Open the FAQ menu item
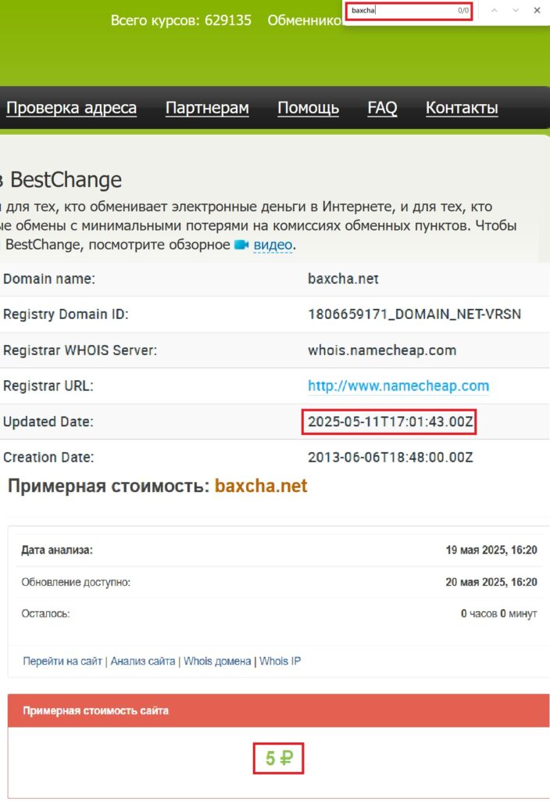Image resolution: width=550 pixels, height=801 pixels. 382,108
